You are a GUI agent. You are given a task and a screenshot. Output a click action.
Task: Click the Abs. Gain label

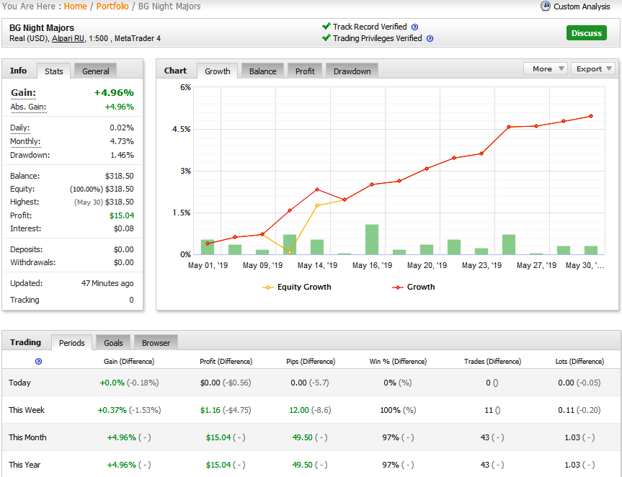coord(28,107)
